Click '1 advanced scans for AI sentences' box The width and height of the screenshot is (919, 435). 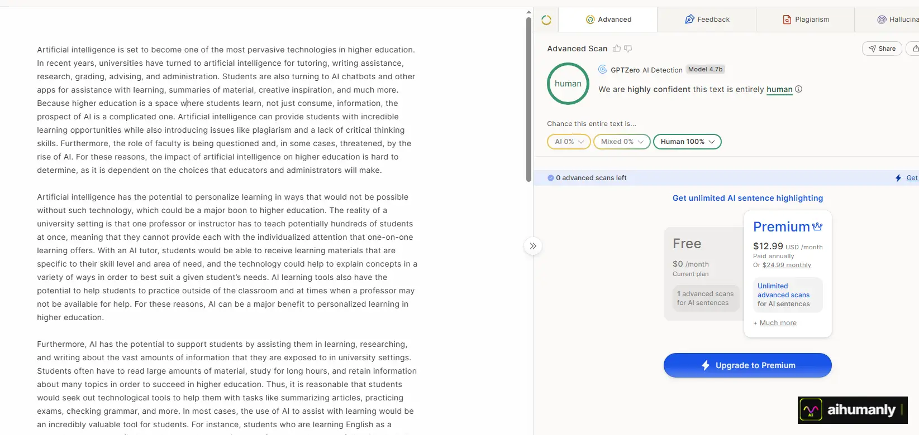pos(706,298)
